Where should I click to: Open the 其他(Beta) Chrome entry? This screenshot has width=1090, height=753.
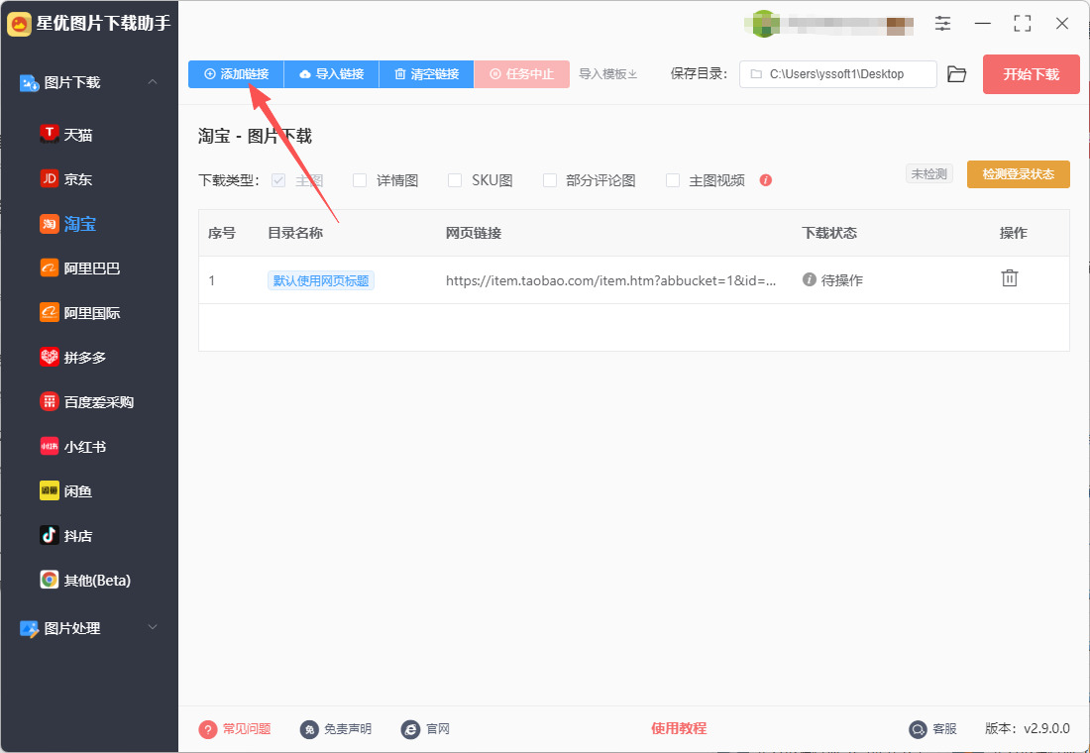[x=85, y=580]
